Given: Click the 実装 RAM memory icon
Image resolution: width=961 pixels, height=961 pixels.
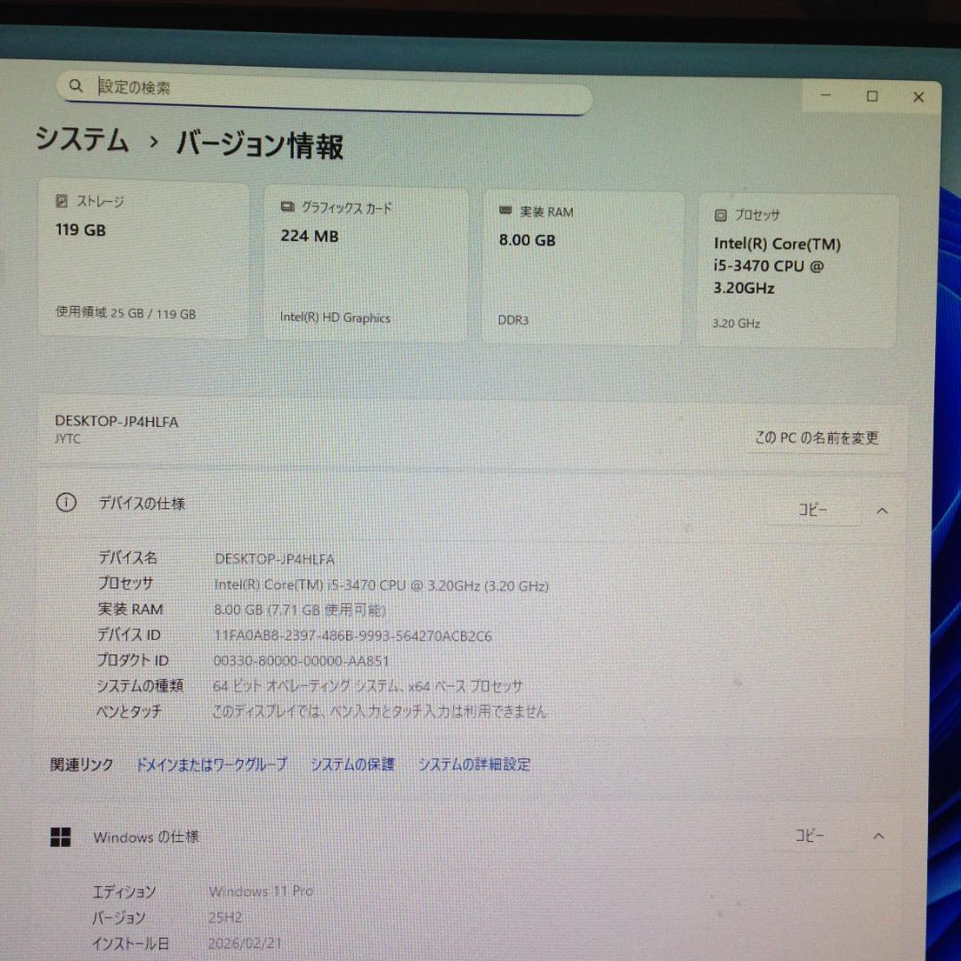Looking at the screenshot, I should point(505,210).
